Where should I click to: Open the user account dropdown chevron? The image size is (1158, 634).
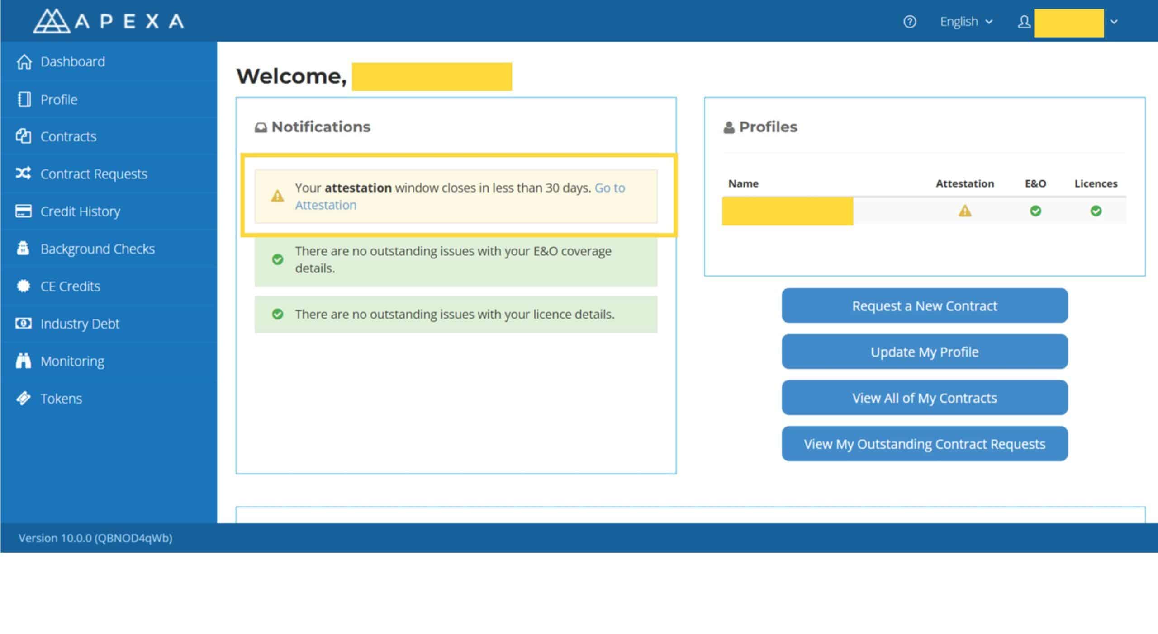pos(1114,22)
